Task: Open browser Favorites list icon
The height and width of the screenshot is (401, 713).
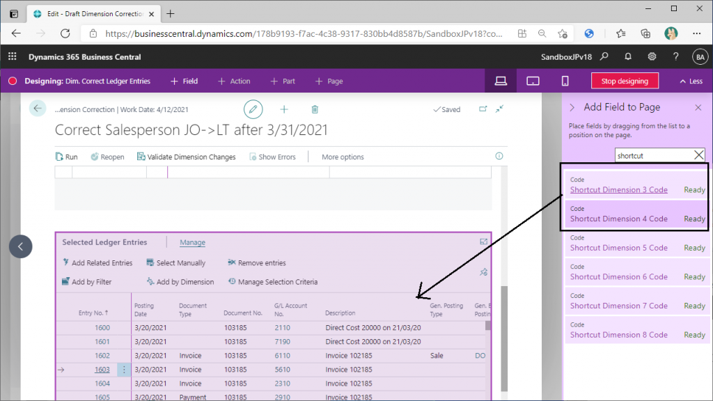Action: point(620,33)
